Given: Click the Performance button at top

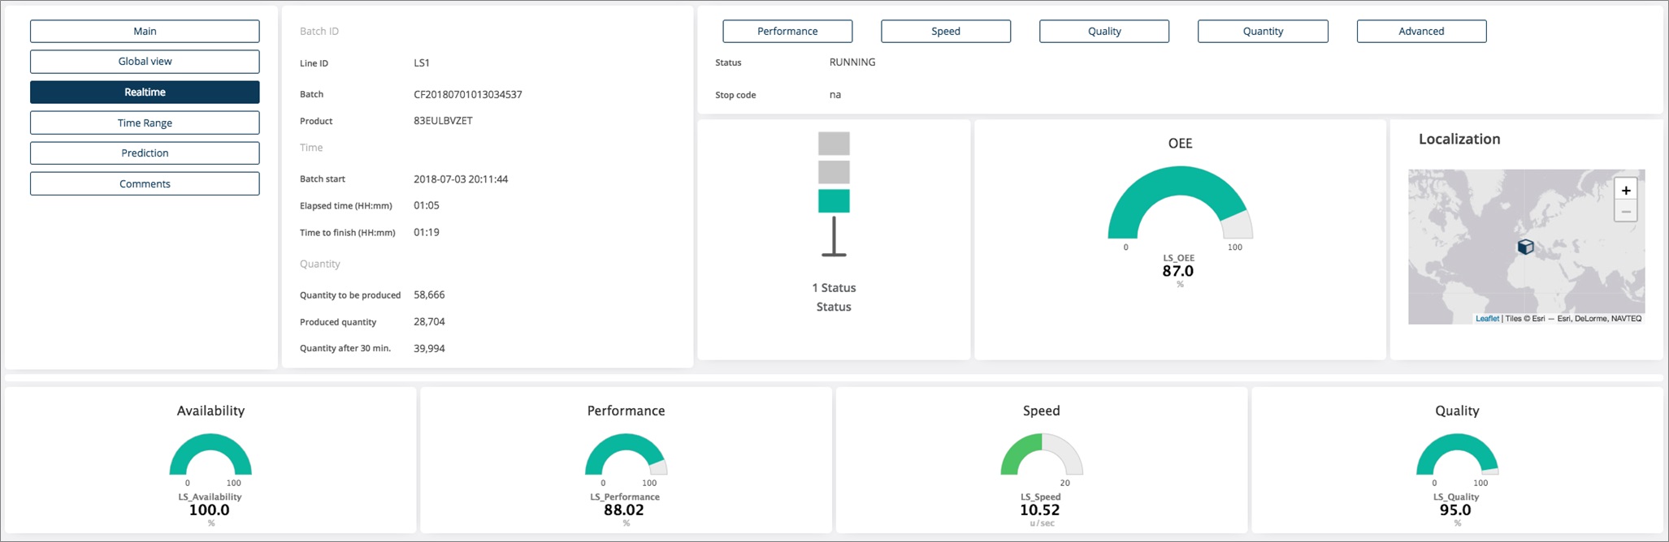Looking at the screenshot, I should (x=787, y=31).
